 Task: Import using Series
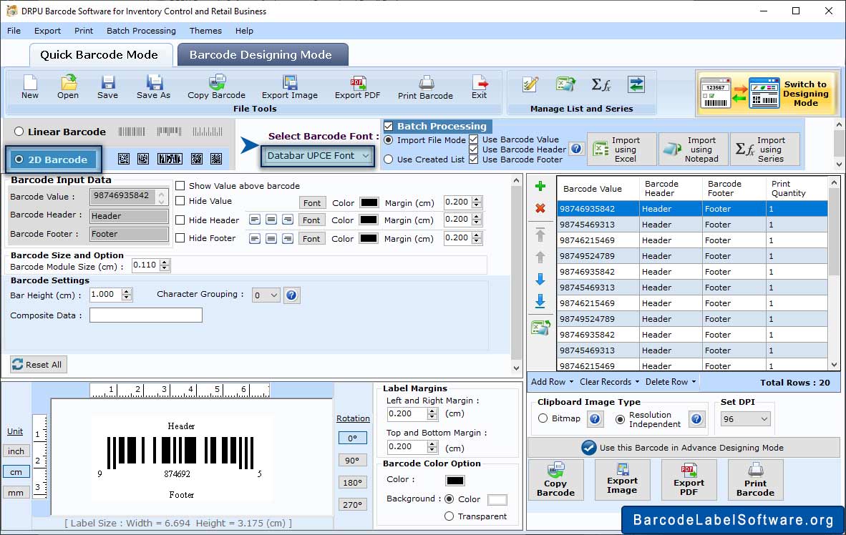(764, 149)
